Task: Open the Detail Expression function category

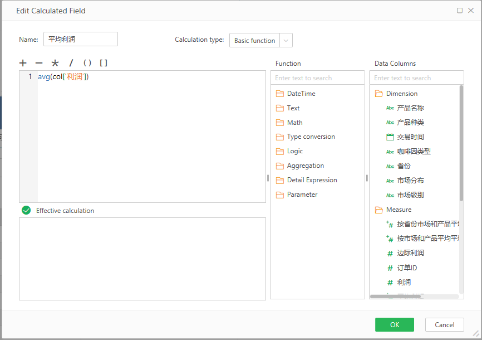Action: coord(312,180)
